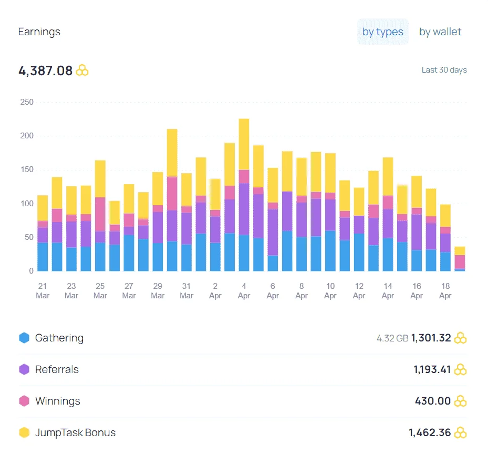488x453 pixels.
Task: Click the bar above 29 Mar
Action: point(158,222)
